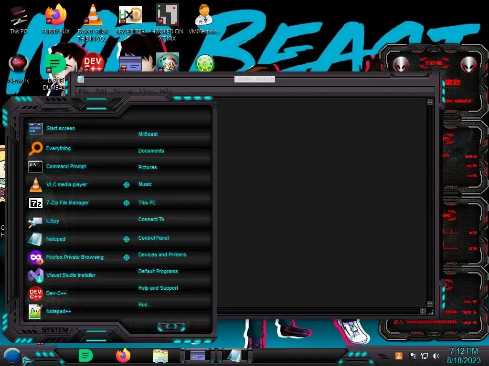Screen dimensions: 489x366
Task: Open the taskbar clock showing 7:12 PM
Action: 464,356
